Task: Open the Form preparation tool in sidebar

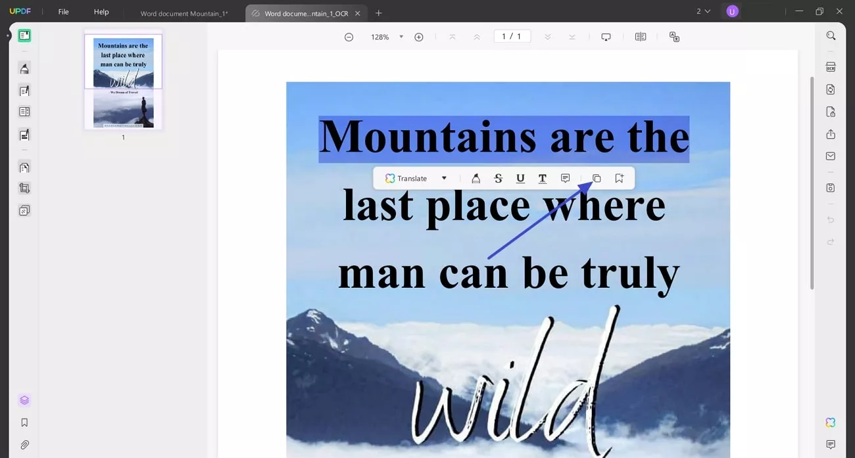Action: pyautogui.click(x=24, y=112)
